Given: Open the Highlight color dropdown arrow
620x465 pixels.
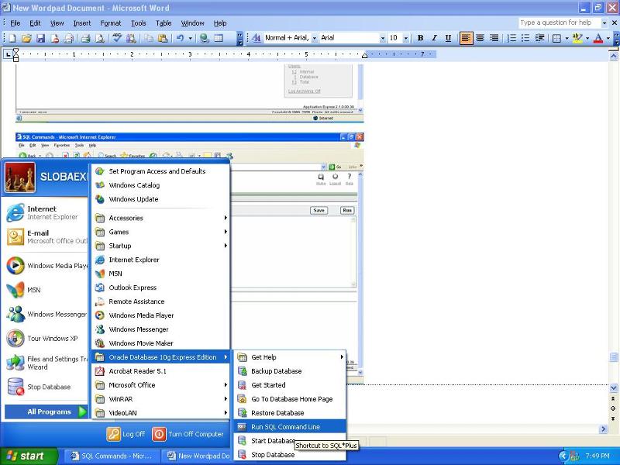Looking at the screenshot, I should 587,38.
